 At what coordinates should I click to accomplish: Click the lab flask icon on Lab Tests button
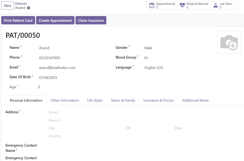[216, 5]
